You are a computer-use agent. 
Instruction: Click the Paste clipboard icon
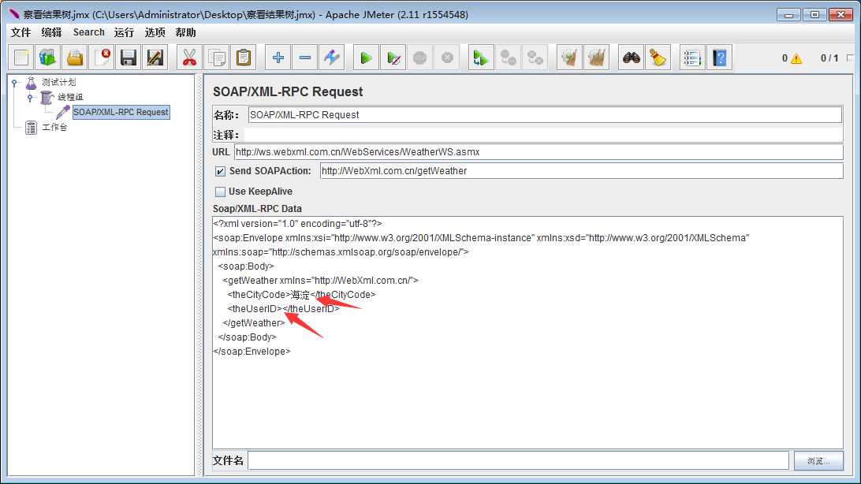pyautogui.click(x=244, y=57)
